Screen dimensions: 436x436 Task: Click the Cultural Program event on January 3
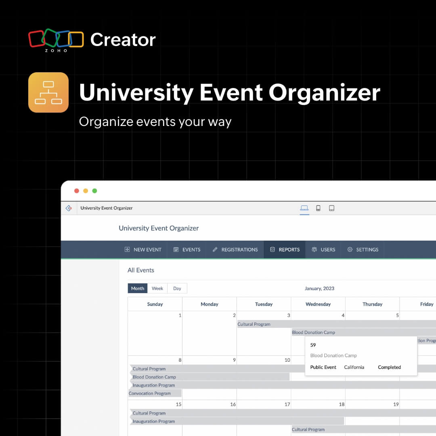pyautogui.click(x=254, y=324)
